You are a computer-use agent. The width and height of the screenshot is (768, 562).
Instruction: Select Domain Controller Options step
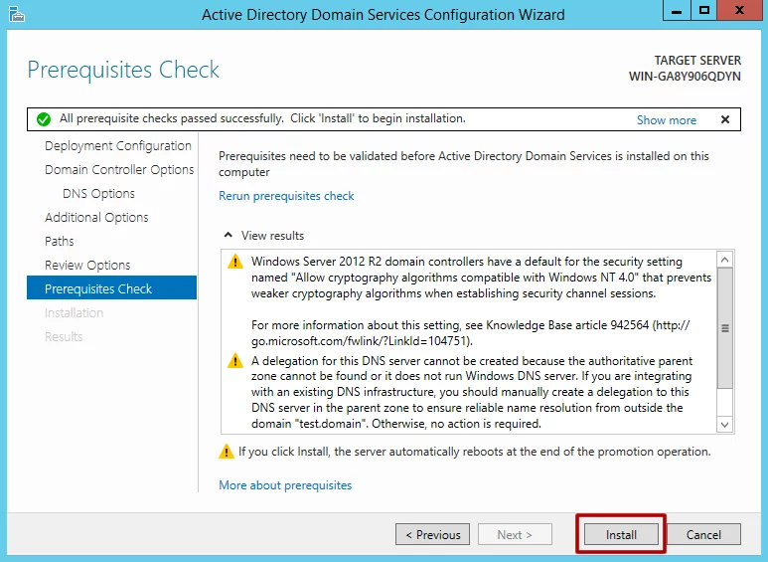pyautogui.click(x=119, y=169)
